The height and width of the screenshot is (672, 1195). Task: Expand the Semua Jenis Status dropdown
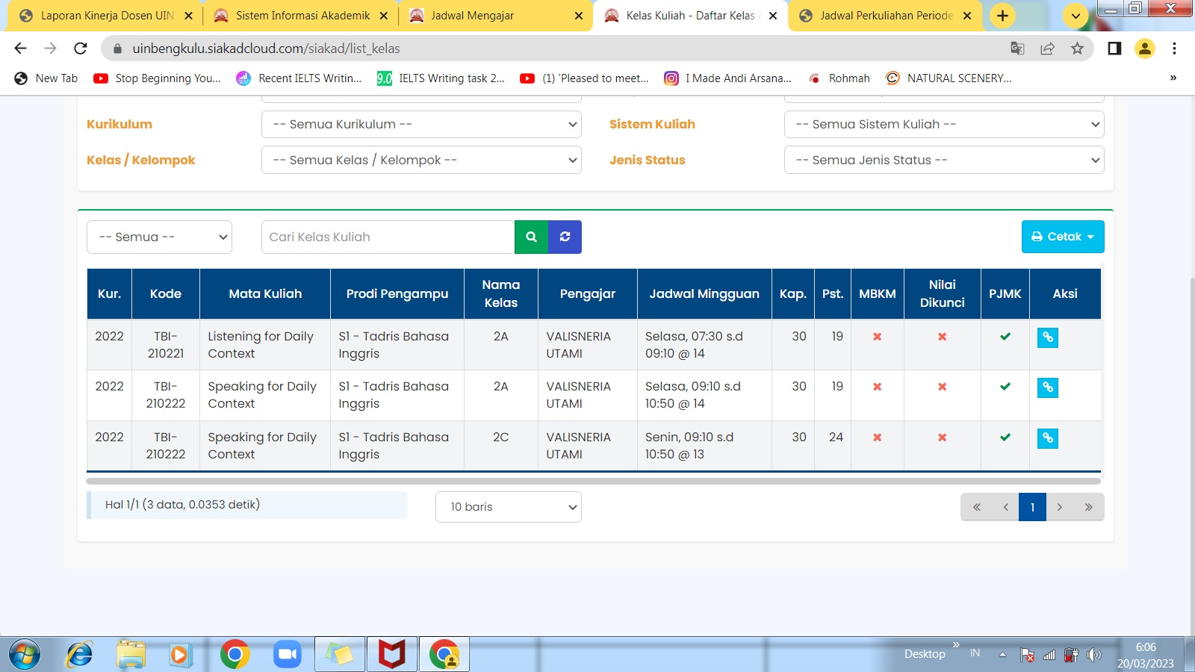click(944, 161)
